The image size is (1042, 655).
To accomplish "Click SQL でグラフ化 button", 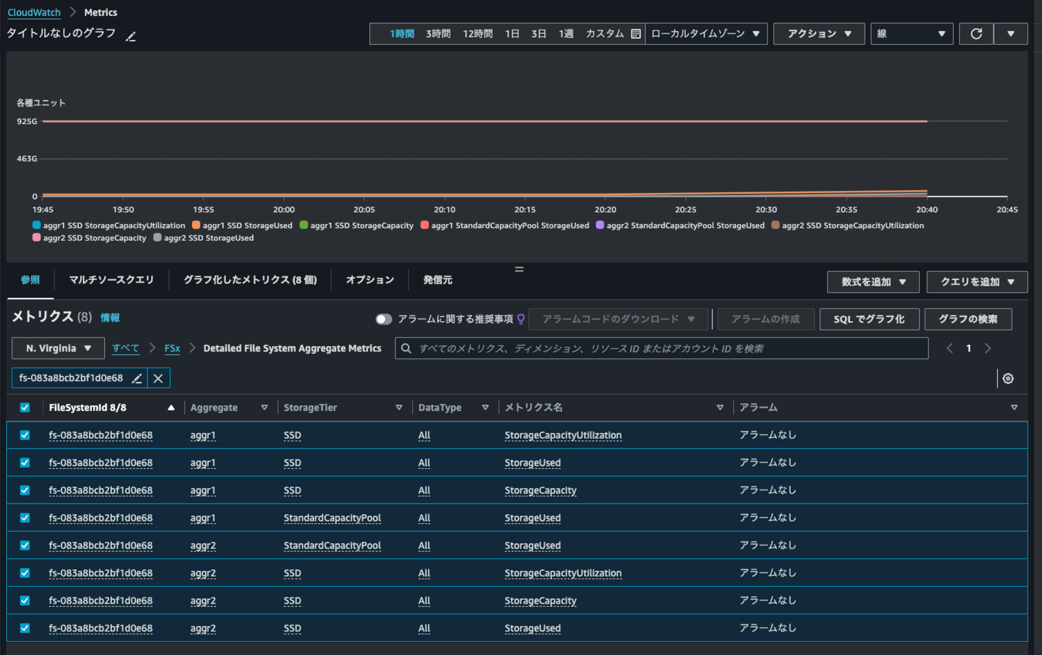I will pyautogui.click(x=869, y=319).
